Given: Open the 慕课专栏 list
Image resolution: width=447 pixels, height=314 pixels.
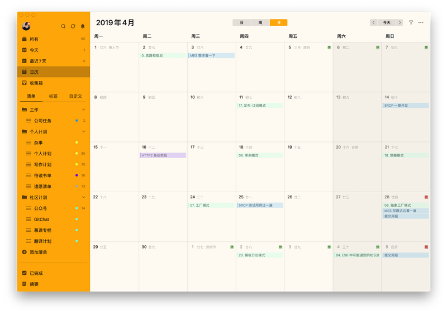Looking at the screenshot, I should tap(53, 230).
